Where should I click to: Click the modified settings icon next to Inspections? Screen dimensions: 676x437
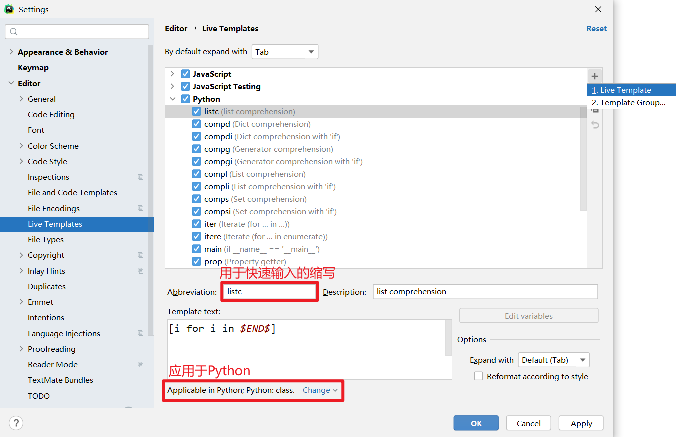coord(140,177)
